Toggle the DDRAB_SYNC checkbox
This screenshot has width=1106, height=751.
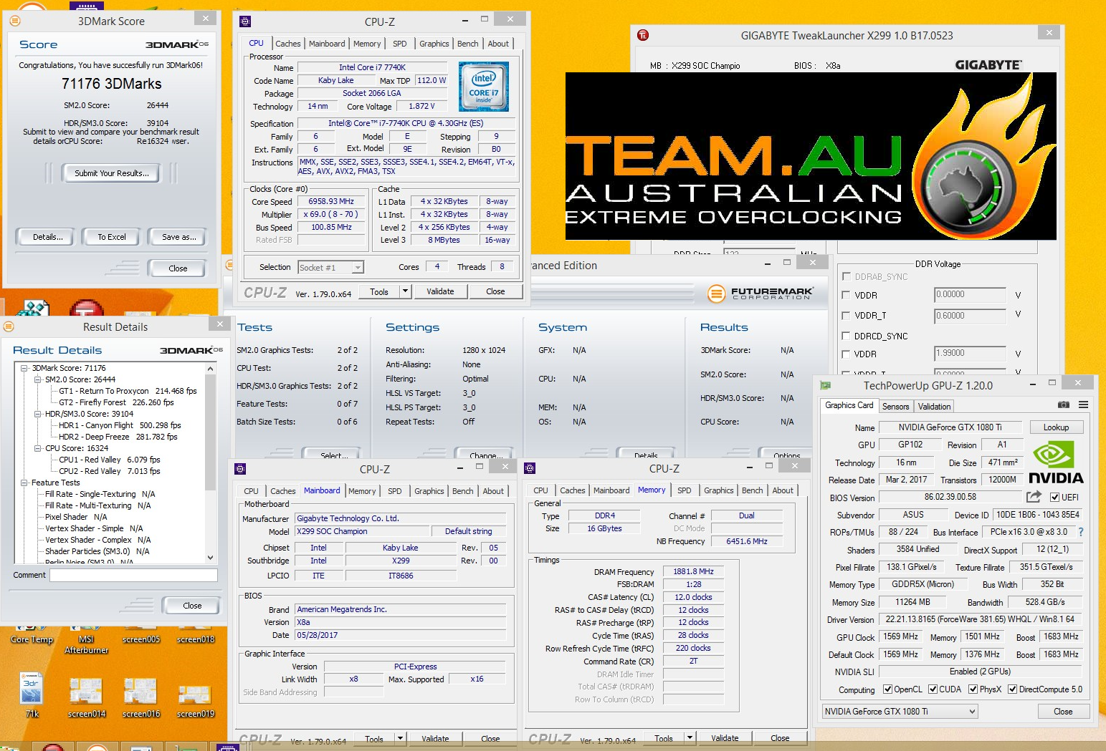tap(847, 276)
